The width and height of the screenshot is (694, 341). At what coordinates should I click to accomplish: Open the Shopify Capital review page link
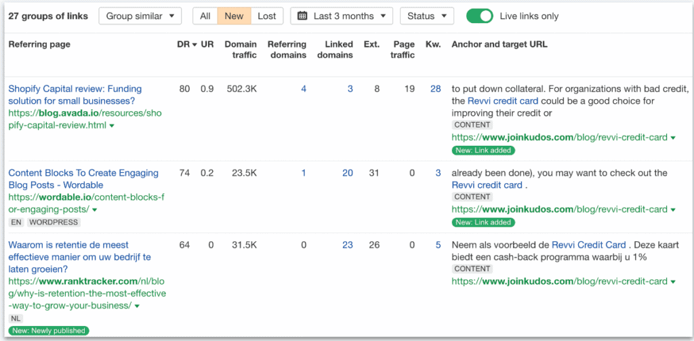[75, 95]
